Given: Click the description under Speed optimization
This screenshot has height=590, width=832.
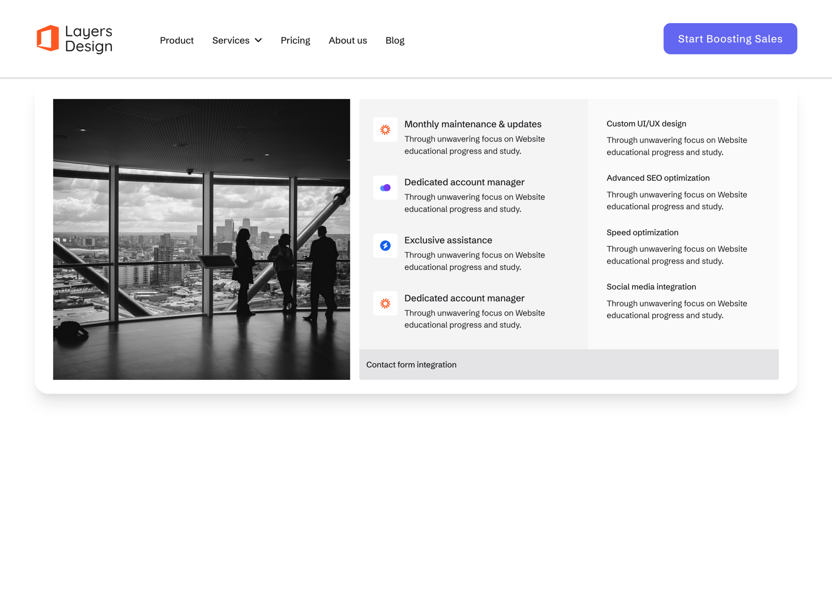Looking at the screenshot, I should [x=677, y=255].
